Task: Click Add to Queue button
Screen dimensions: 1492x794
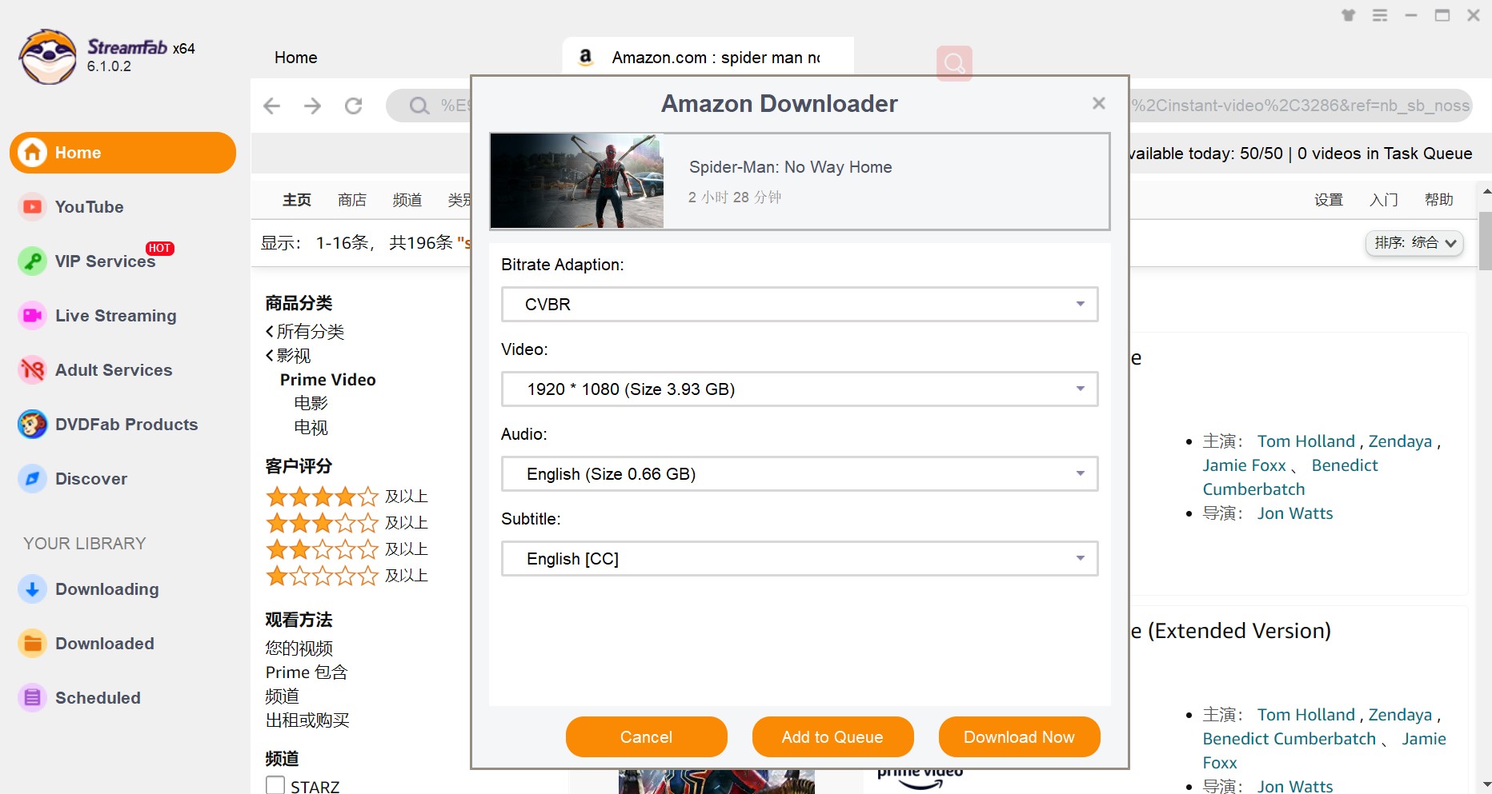Action: click(833, 737)
